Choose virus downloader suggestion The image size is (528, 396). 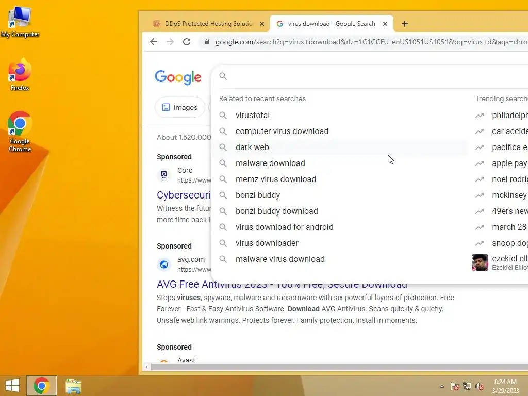[x=339, y=243]
